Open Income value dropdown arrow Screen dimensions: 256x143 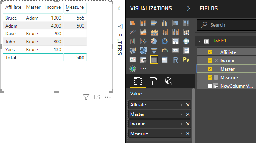(181, 124)
